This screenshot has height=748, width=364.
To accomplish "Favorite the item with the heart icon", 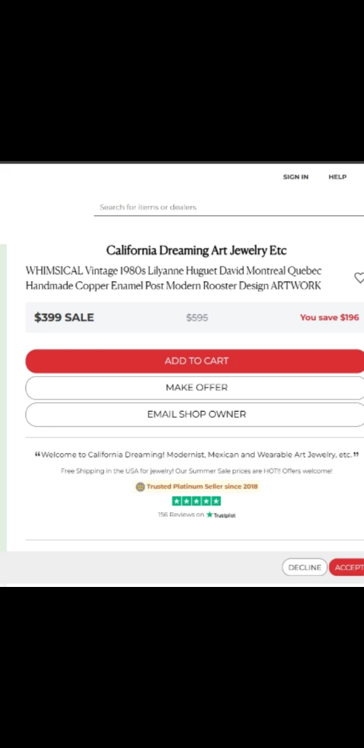I will click(x=359, y=278).
